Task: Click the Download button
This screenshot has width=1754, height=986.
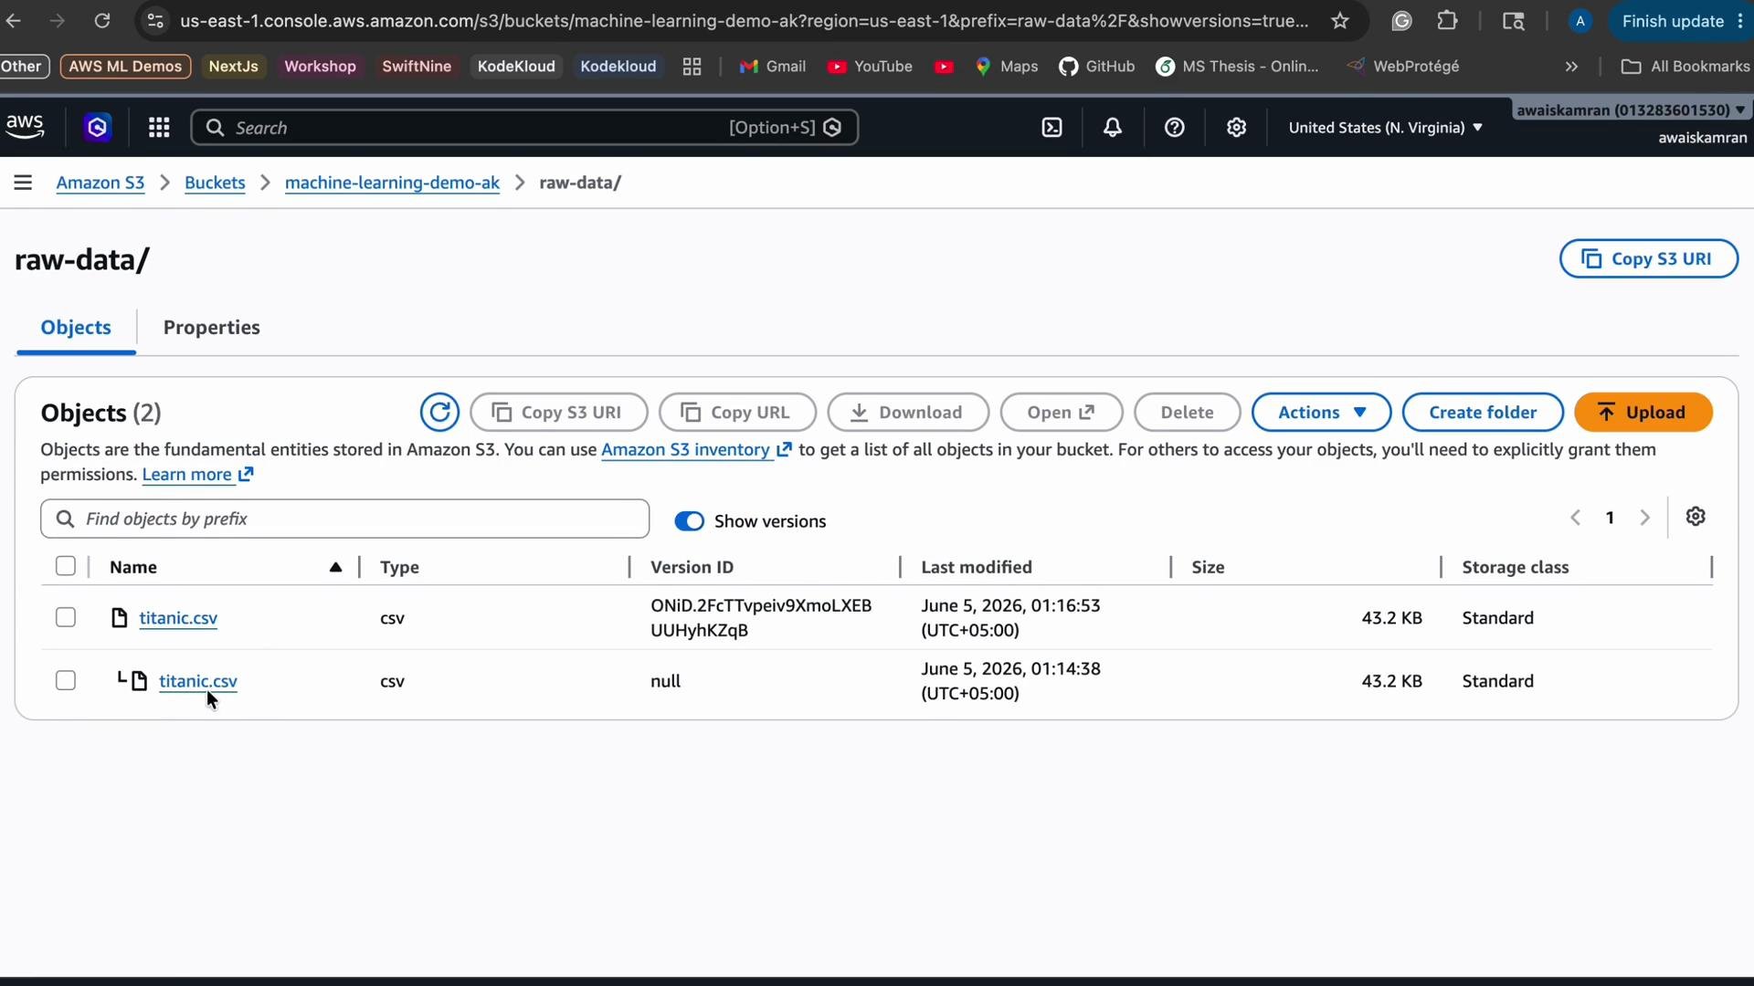Action: click(908, 413)
